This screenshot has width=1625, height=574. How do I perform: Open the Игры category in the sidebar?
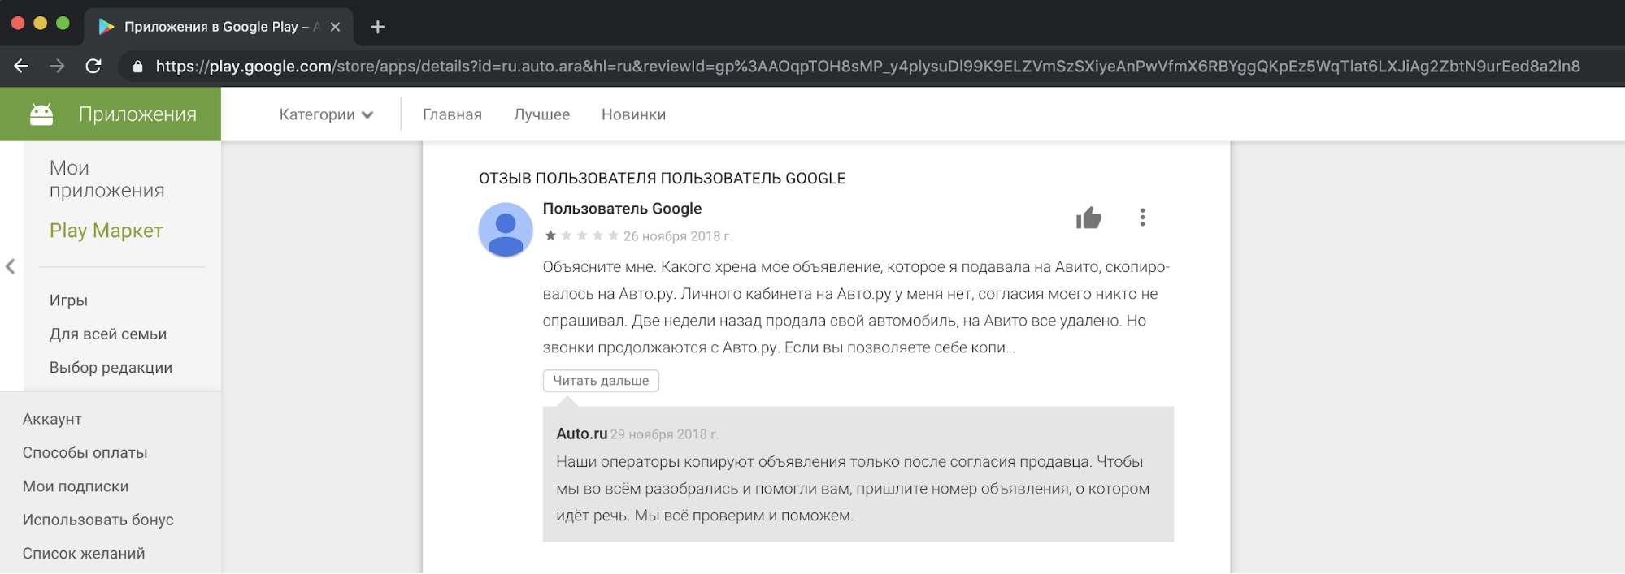(x=68, y=300)
